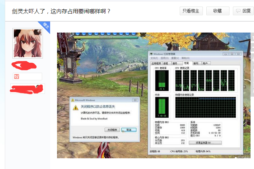
Task: Open the 帮助(H) menu in Task Manager
Action: [x=186, y=58]
